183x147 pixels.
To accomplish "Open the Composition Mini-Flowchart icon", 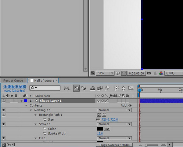I will click(x=67, y=88).
